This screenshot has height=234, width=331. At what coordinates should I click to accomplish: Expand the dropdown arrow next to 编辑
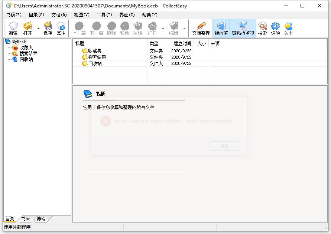click(184, 29)
